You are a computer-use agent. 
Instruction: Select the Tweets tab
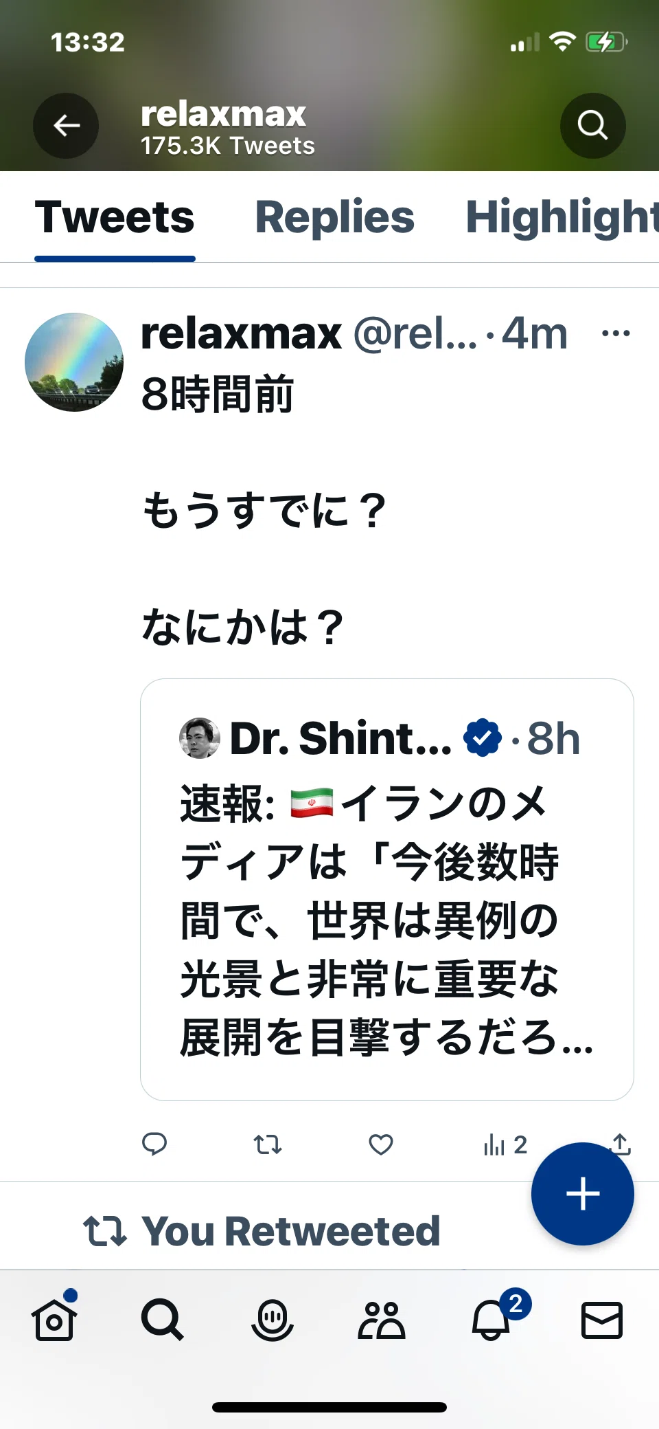(115, 217)
